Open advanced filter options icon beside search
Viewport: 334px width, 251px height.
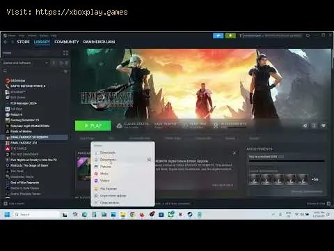(65, 71)
